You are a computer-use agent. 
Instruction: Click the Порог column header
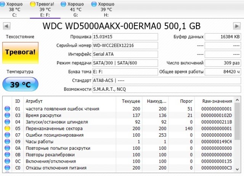pyautogui.click(x=181, y=101)
